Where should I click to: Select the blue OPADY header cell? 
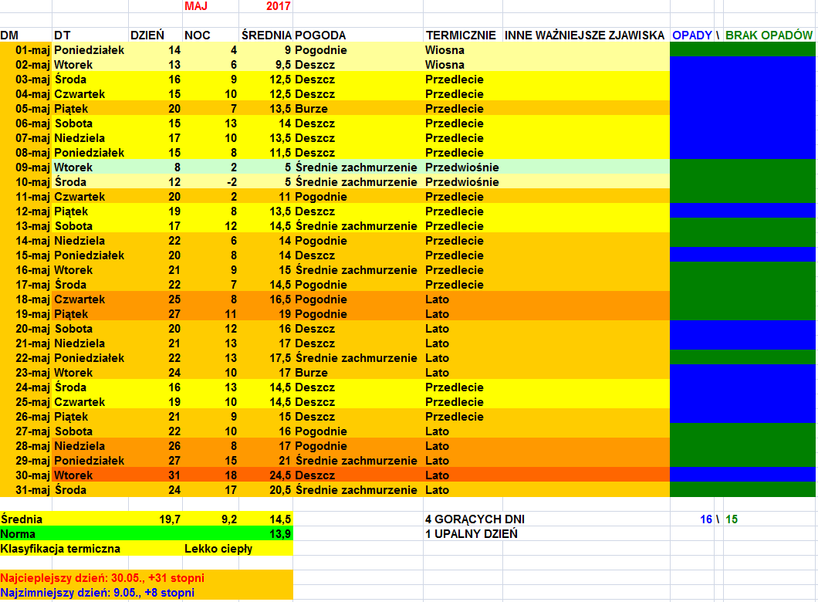[x=691, y=36]
